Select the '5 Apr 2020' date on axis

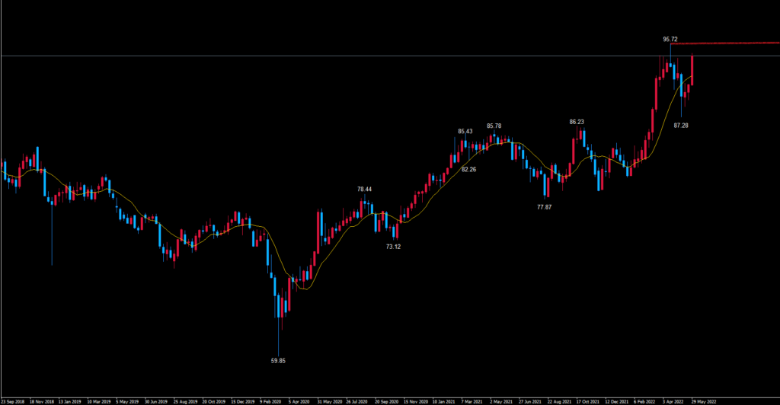(299, 400)
